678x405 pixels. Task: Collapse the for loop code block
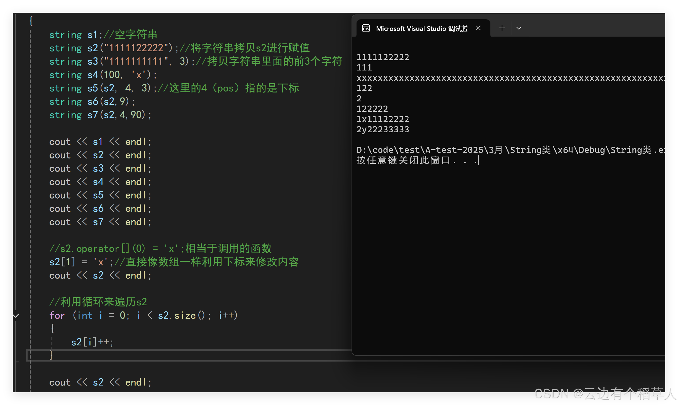(x=16, y=316)
